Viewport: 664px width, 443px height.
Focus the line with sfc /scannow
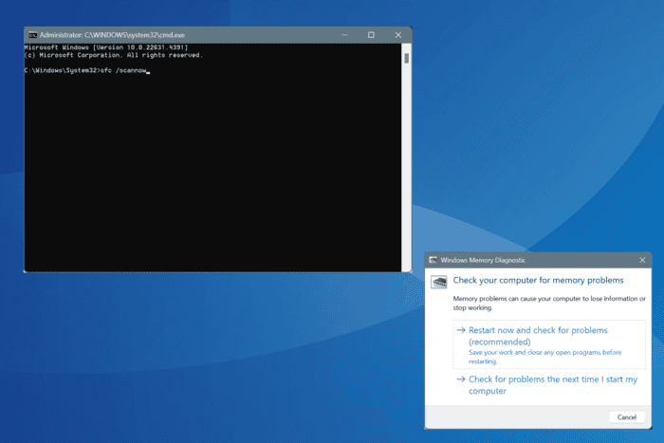[x=87, y=70]
